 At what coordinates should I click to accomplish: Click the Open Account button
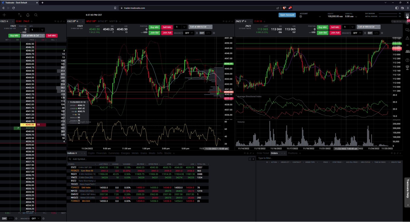pos(287,15)
